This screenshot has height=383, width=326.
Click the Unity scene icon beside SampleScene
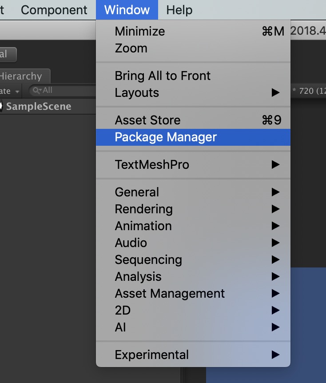click(1, 107)
